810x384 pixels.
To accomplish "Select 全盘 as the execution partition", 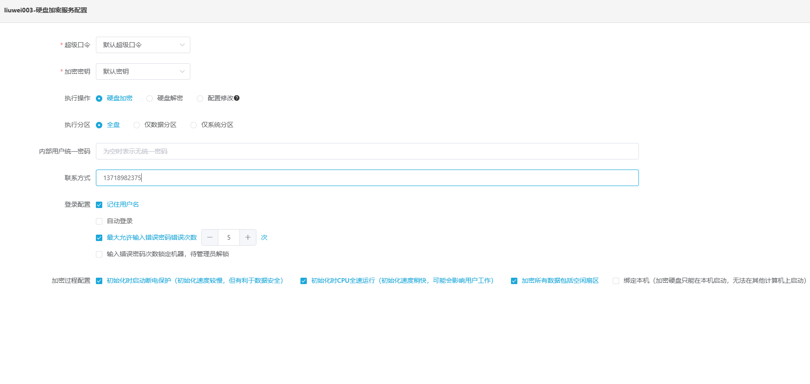I will 99,125.
